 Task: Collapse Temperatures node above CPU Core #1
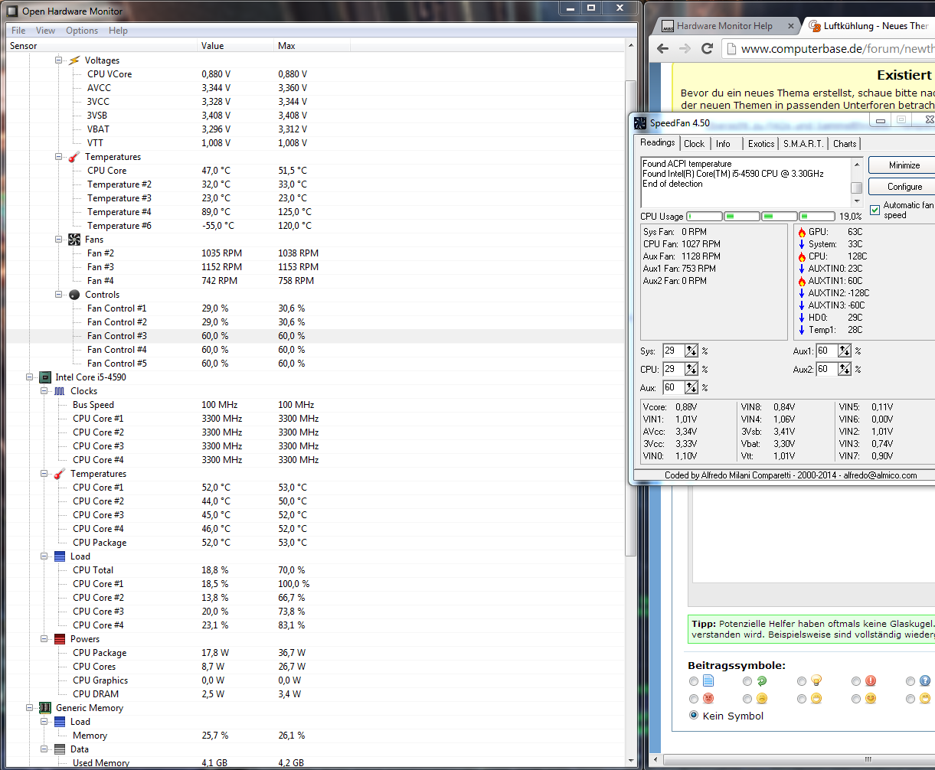[x=44, y=474]
